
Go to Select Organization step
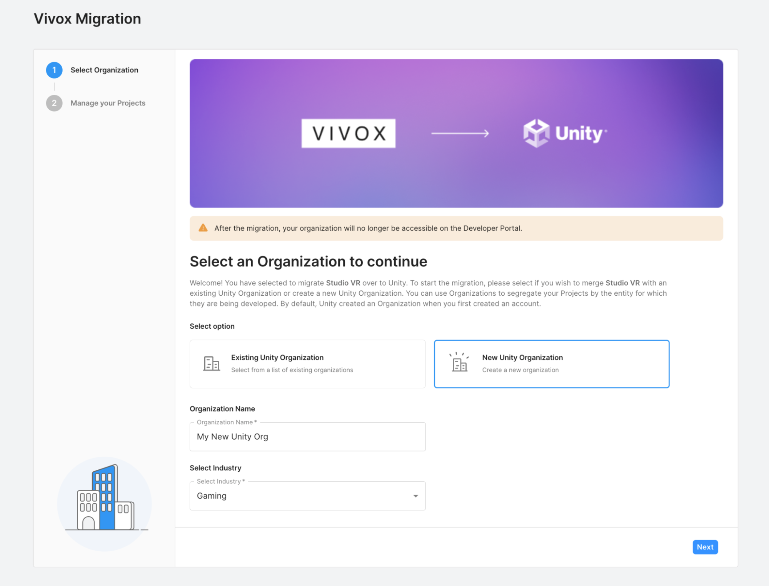pos(104,70)
